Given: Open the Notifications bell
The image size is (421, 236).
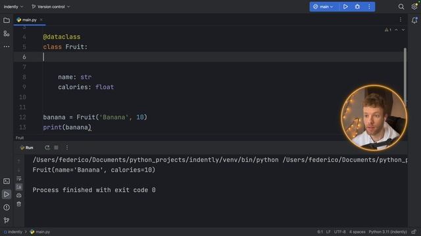Looking at the screenshot, I should point(414,20).
